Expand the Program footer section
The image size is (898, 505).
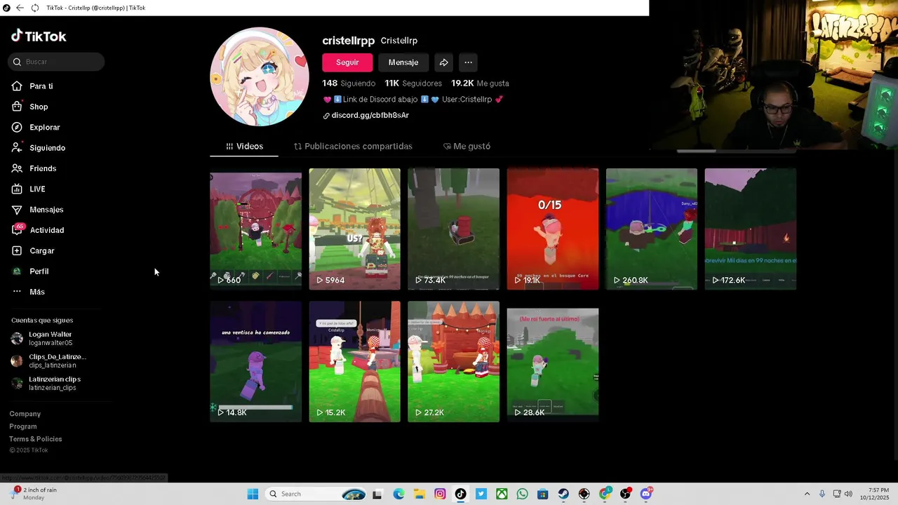(x=23, y=426)
